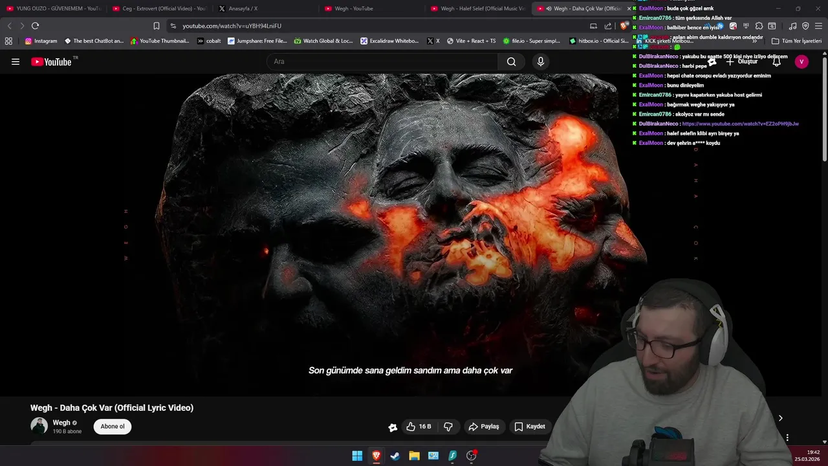828x466 pixels.
Task: Go forward with browser forward arrow
Action: coord(22,26)
